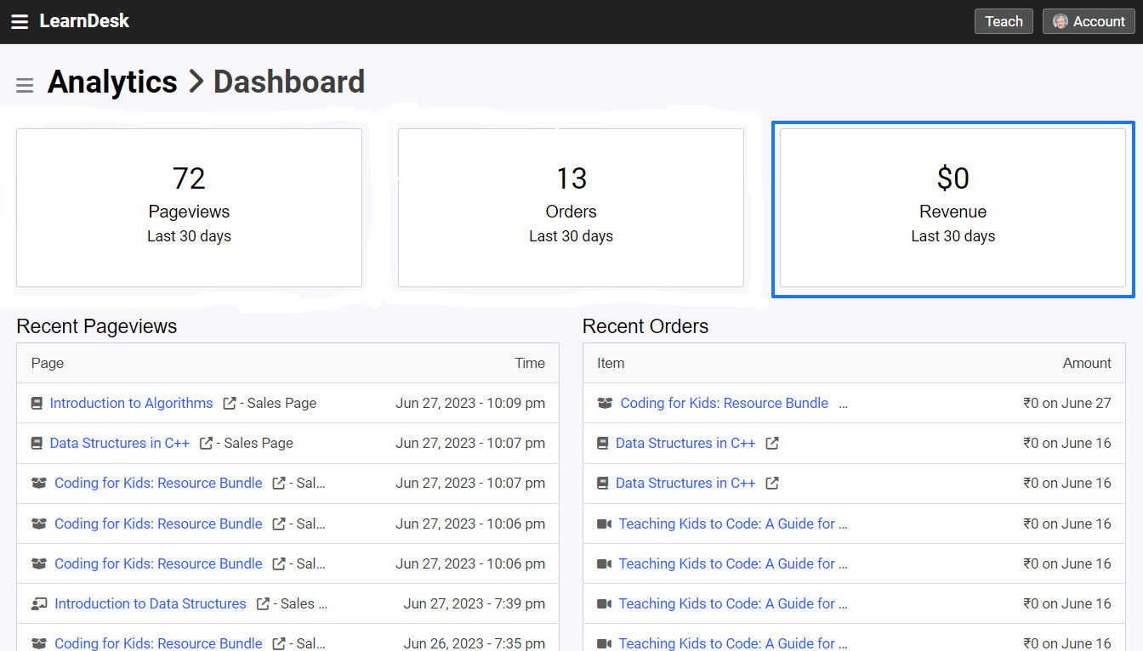Click the bundle icon beside Coding for Kids
The height and width of the screenshot is (651, 1143).
38,483
